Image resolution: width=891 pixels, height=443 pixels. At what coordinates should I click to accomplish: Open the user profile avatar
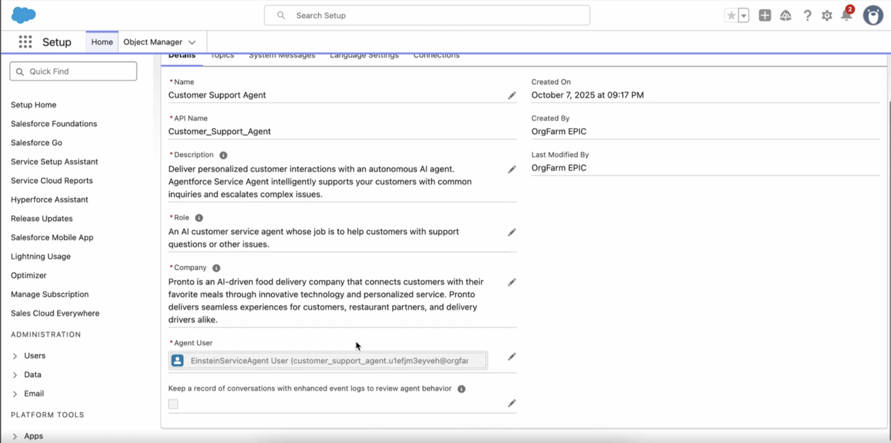point(872,15)
